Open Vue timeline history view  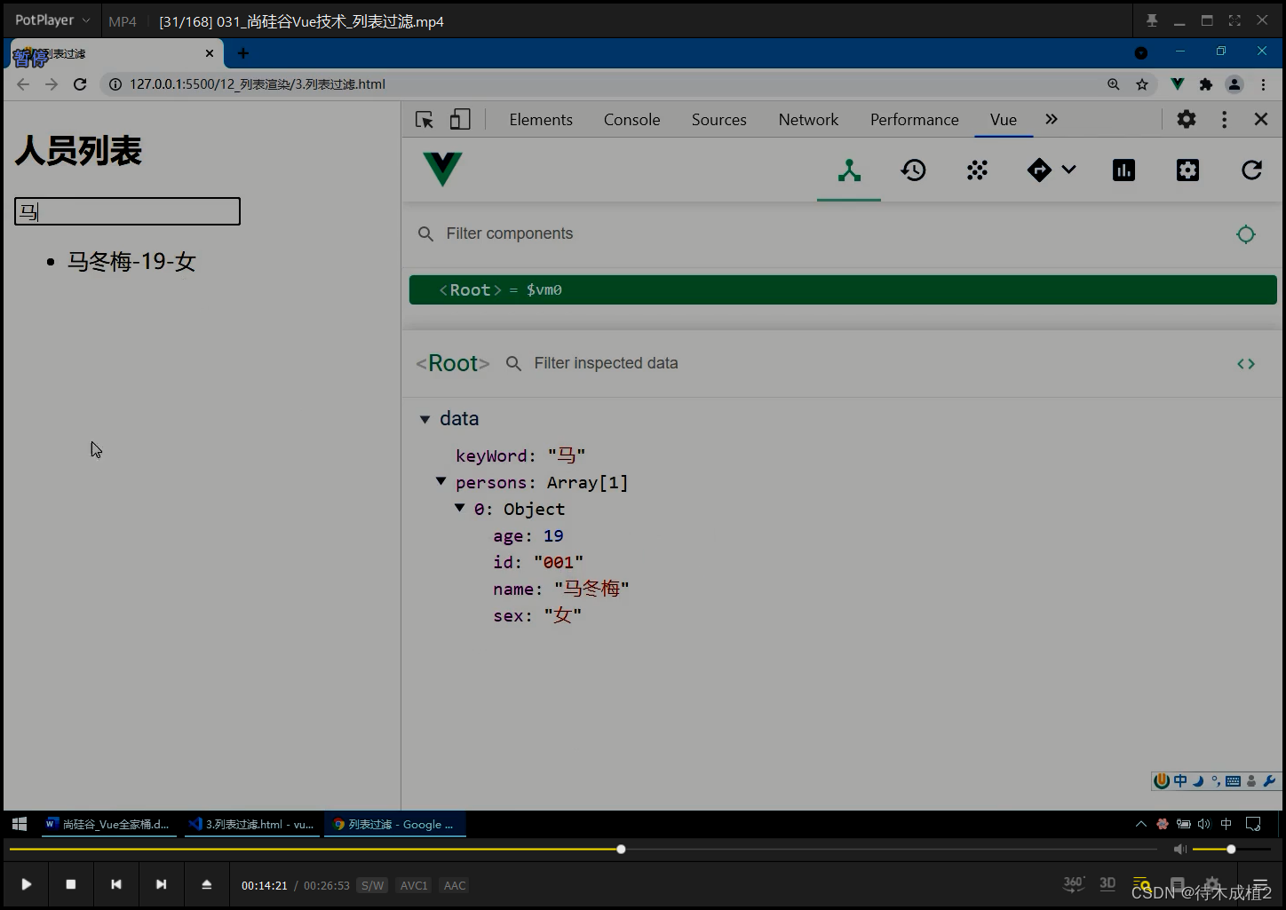point(913,170)
